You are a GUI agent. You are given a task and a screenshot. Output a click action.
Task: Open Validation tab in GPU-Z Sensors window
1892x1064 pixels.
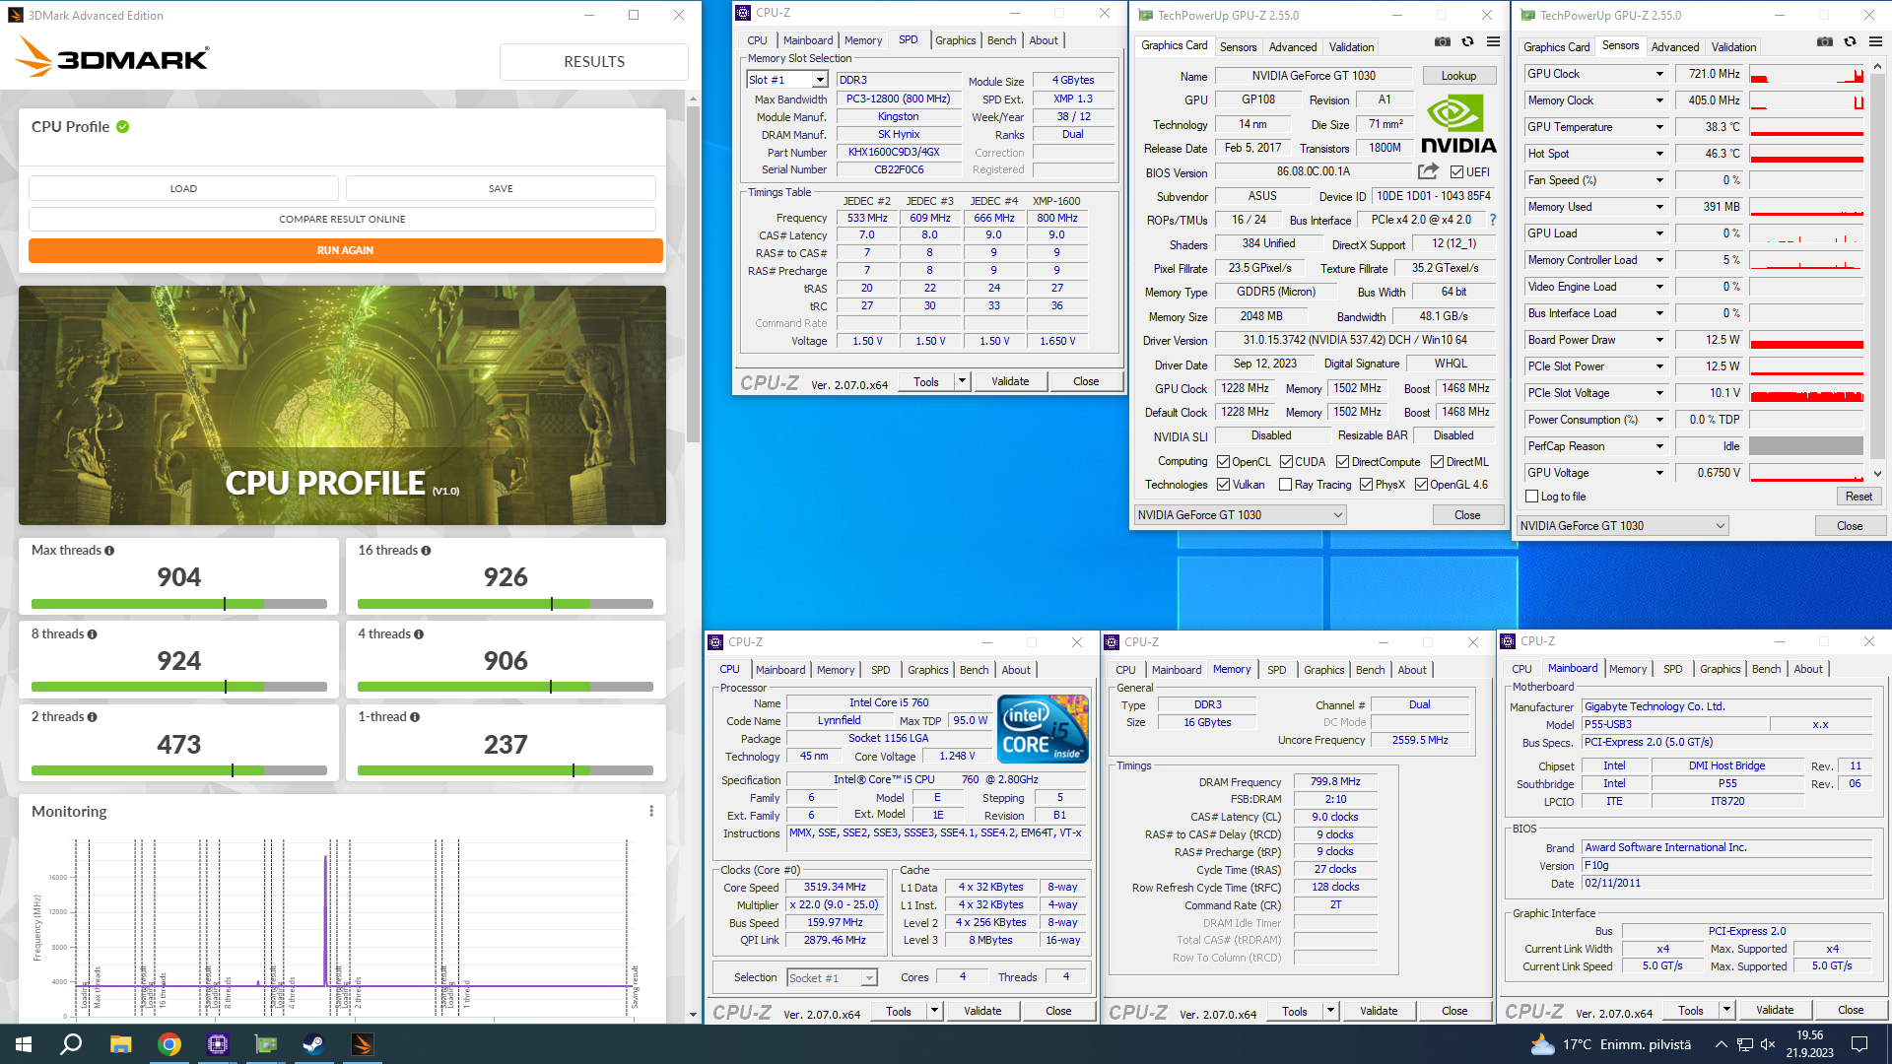1733,46
